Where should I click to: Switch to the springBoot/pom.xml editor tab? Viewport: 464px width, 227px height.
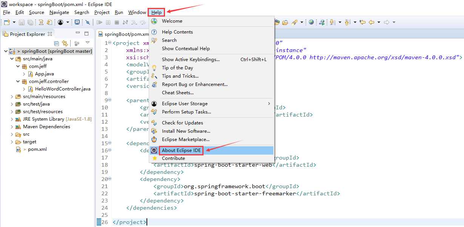click(x=123, y=34)
